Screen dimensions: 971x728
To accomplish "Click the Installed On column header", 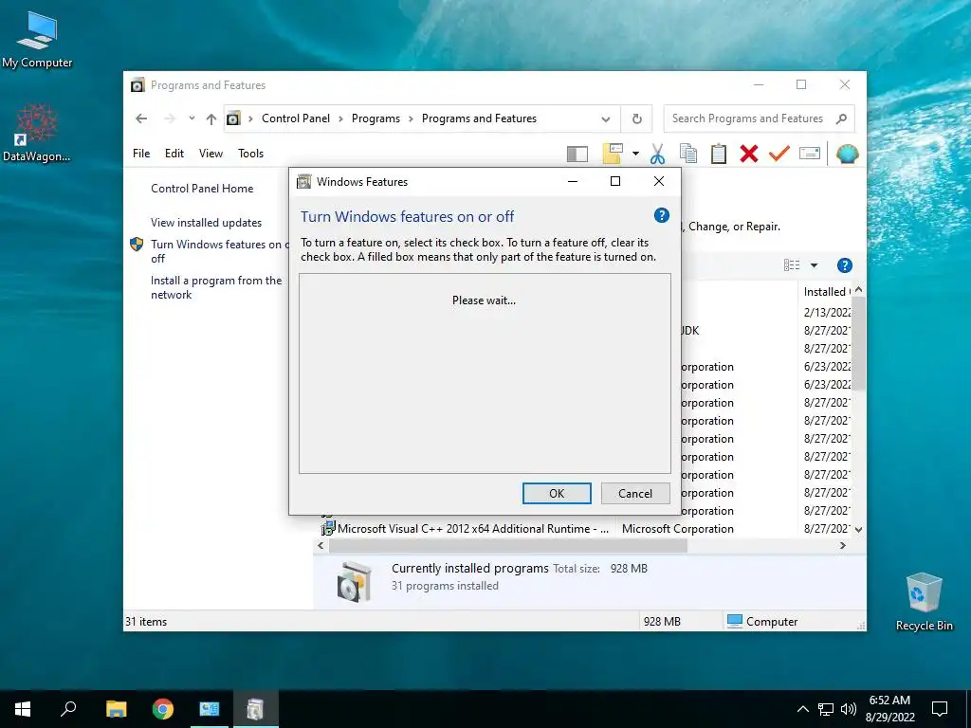I will 826,292.
